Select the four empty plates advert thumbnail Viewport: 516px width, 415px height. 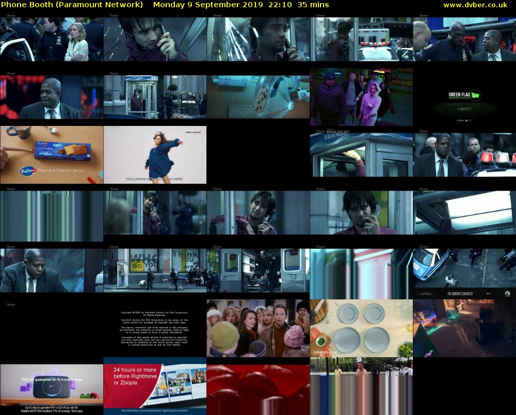(x=361, y=328)
